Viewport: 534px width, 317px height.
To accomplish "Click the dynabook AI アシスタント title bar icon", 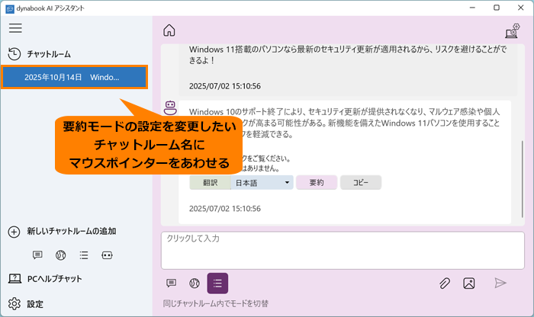I will click(10, 8).
